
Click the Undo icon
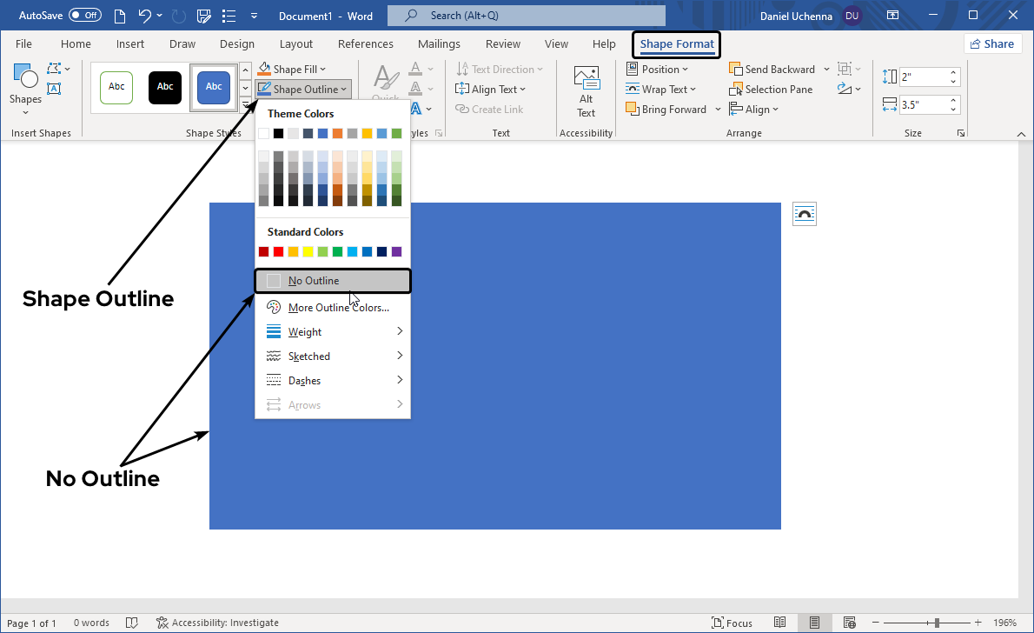(145, 16)
